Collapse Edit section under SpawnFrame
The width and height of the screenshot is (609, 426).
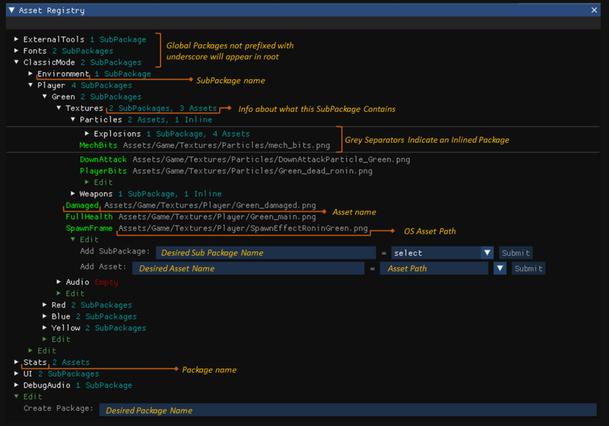coord(73,239)
